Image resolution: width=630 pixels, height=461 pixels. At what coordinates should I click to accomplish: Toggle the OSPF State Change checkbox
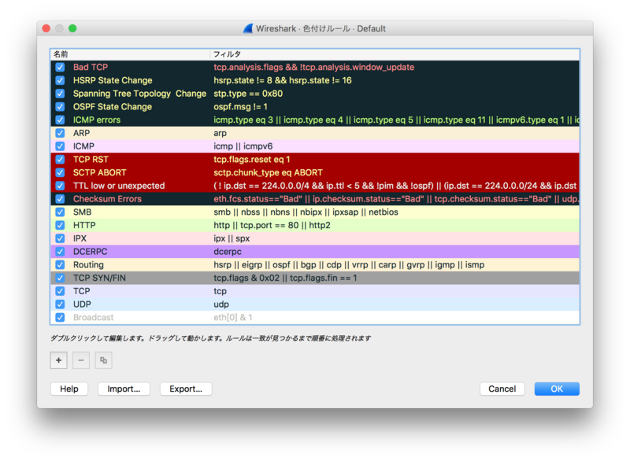pyautogui.click(x=60, y=107)
